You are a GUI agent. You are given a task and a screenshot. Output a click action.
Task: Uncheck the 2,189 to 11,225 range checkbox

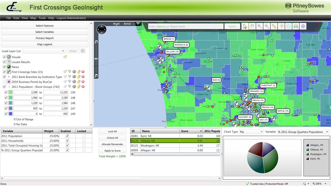coord(6,92)
